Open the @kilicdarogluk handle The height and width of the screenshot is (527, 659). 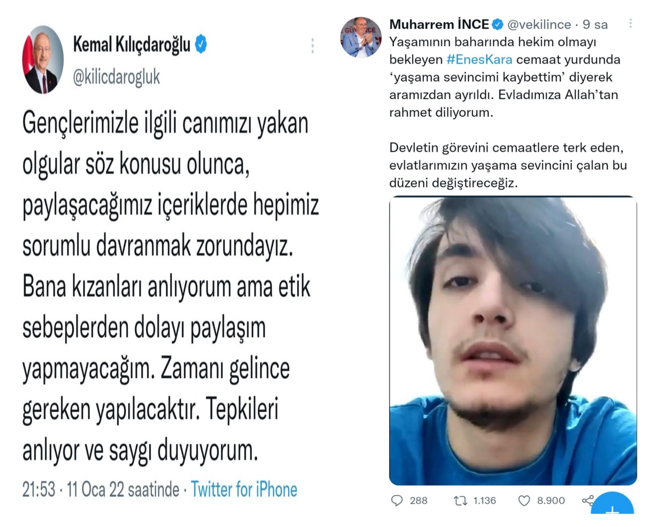click(x=116, y=77)
